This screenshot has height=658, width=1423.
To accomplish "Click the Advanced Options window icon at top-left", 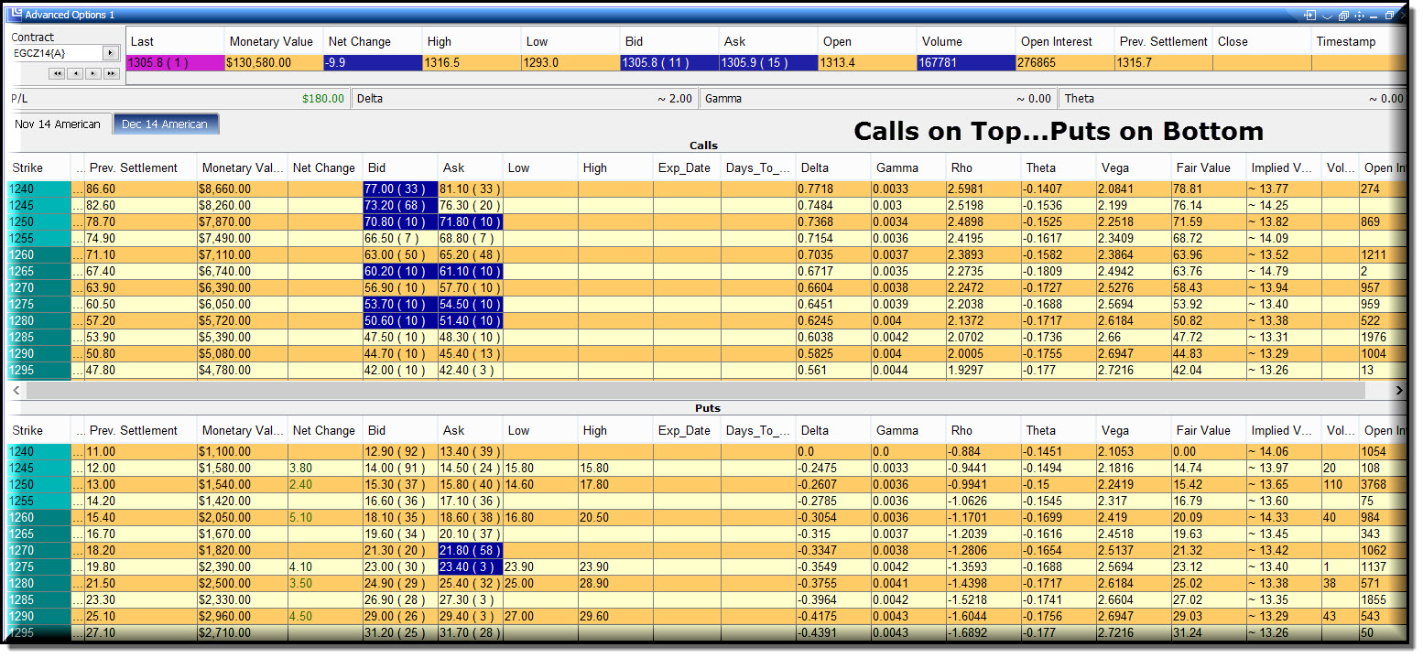I will coord(15,15).
